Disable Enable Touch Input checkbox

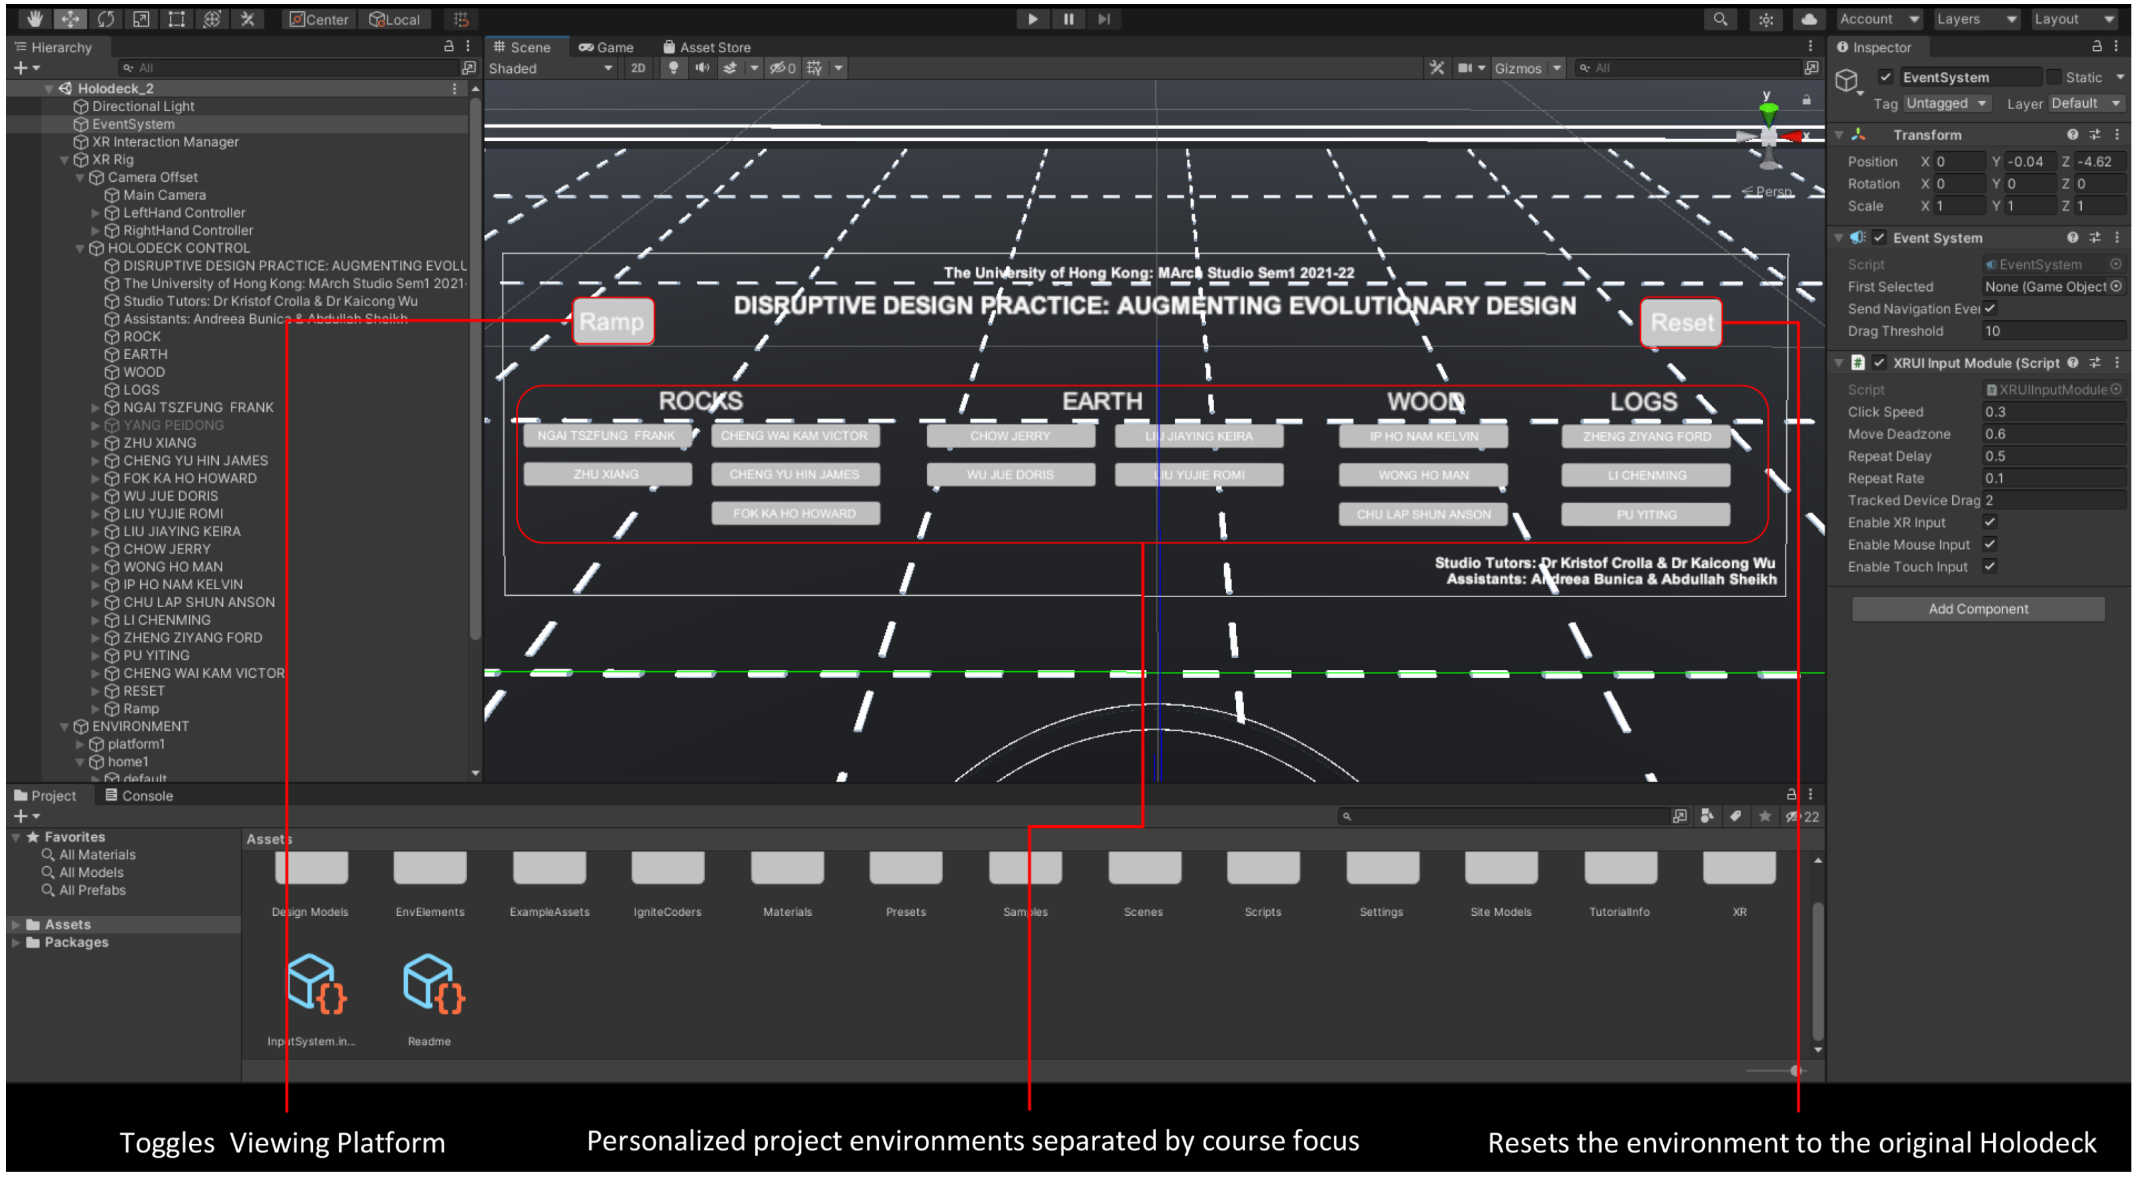click(1989, 566)
